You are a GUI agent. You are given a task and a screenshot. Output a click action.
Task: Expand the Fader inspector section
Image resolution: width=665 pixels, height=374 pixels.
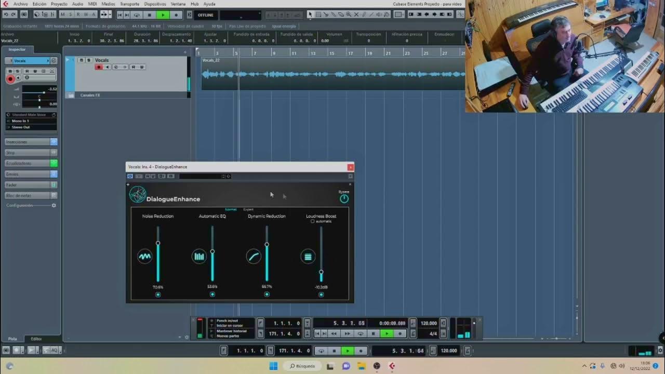click(31, 185)
